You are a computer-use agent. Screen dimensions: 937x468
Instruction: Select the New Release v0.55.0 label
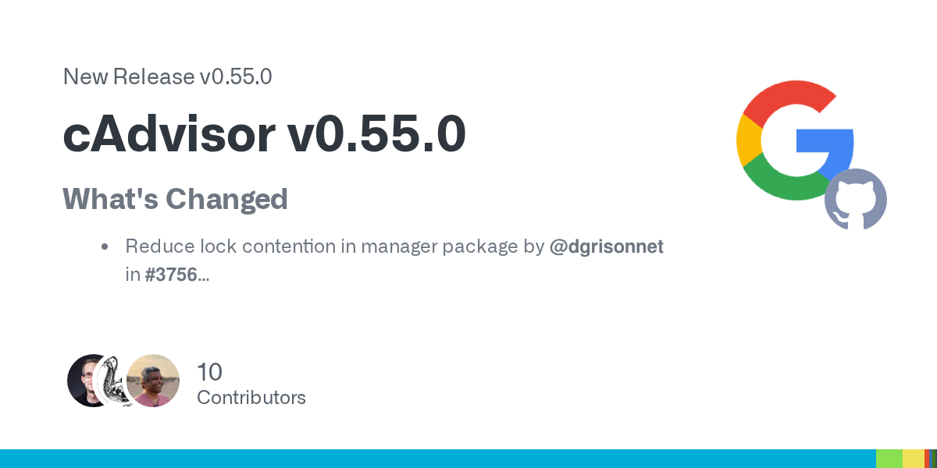167,76
